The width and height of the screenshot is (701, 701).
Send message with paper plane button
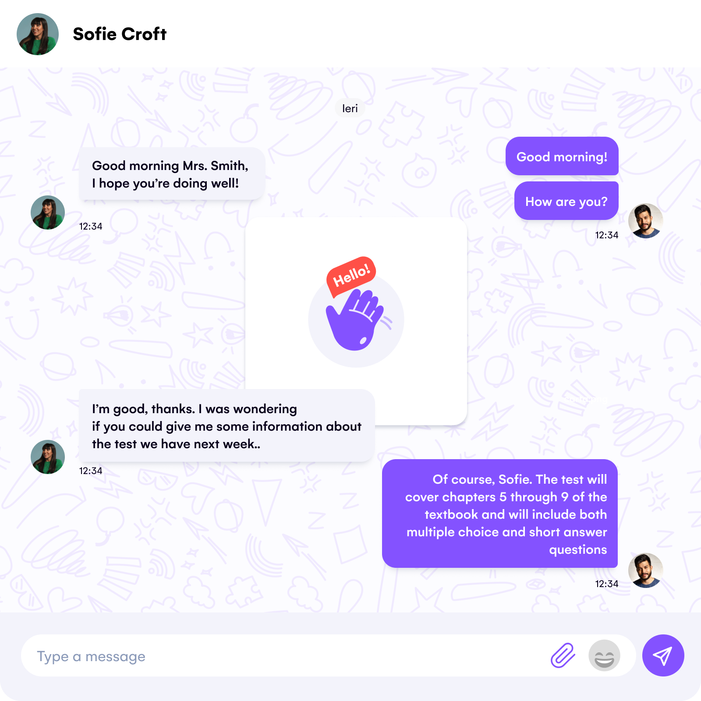(663, 655)
